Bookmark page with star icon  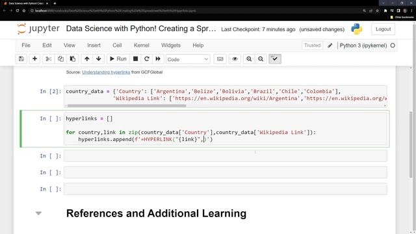pyautogui.click(x=377, y=10)
